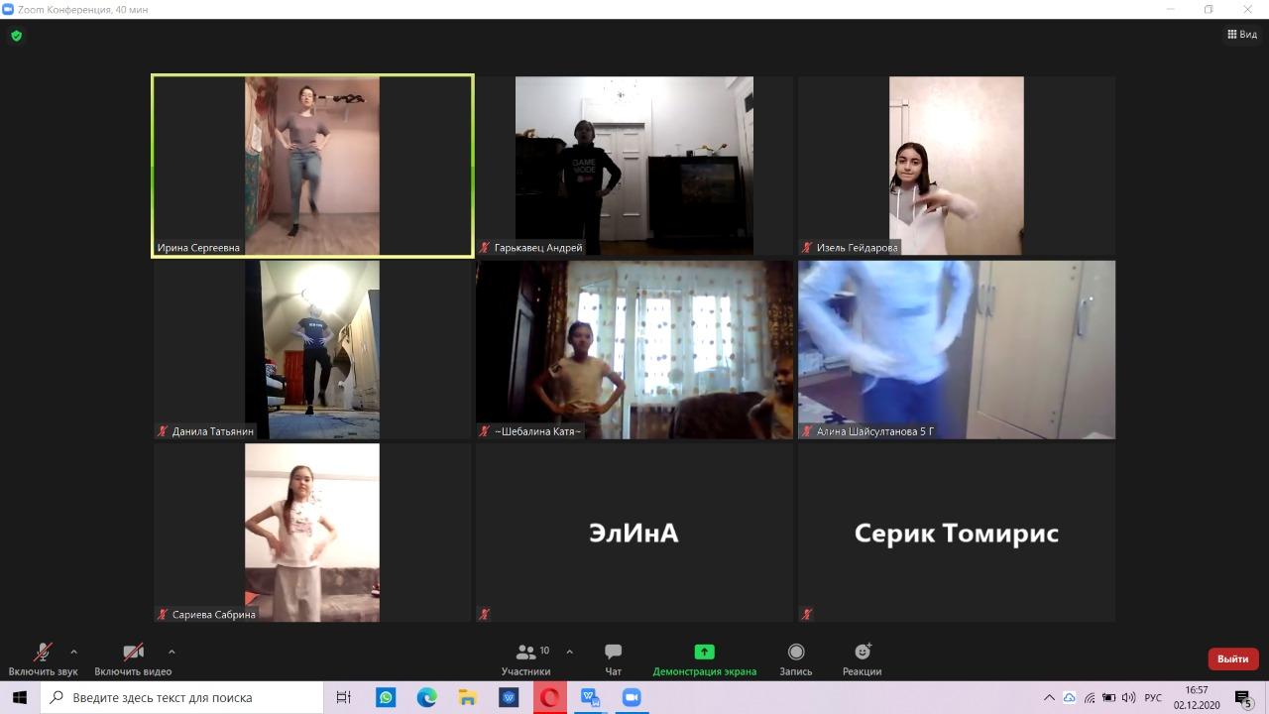Viewport: 1269px width, 714px height.
Task: Open the Участники participants list
Action: pyautogui.click(x=526, y=658)
